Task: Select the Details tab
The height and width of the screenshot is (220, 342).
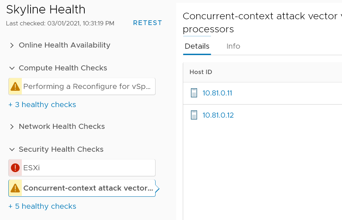Action: pos(197,46)
